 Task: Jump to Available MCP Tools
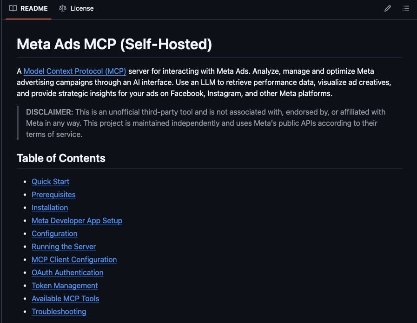(x=66, y=298)
